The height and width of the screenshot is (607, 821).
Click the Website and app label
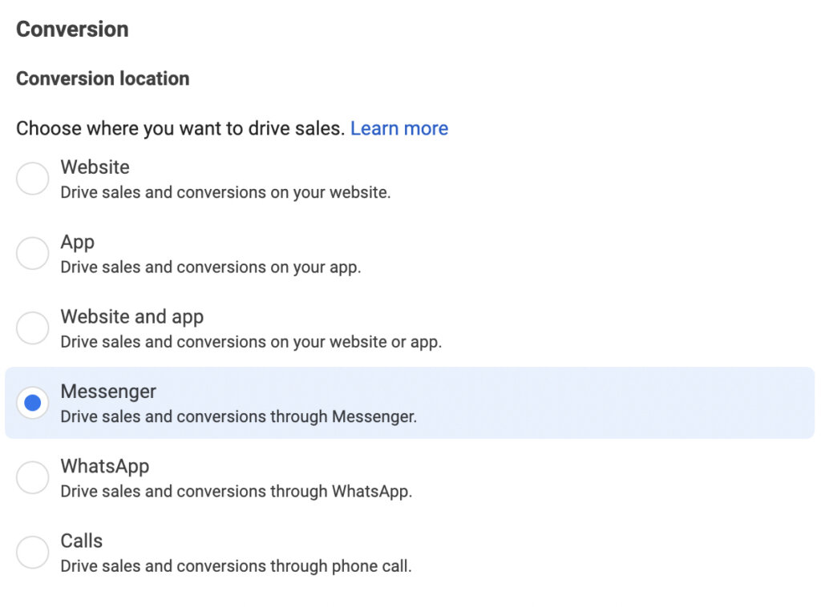131,316
